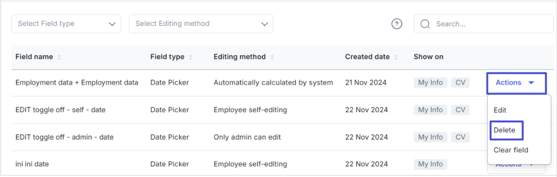The height and width of the screenshot is (177, 557).
Task: Sort by Editing method column arrows
Action: (272, 57)
